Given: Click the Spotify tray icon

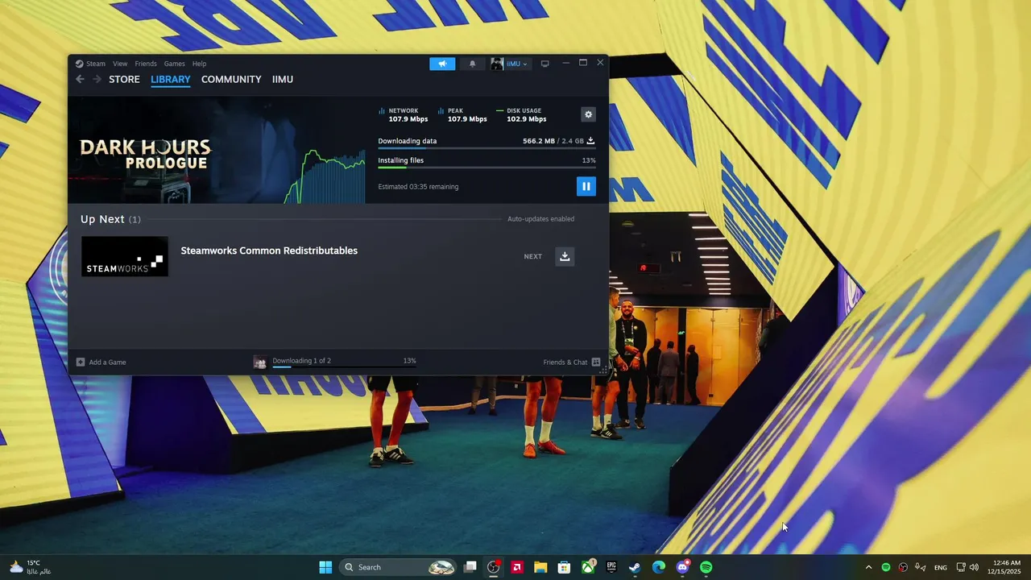Looking at the screenshot, I should pos(886,567).
